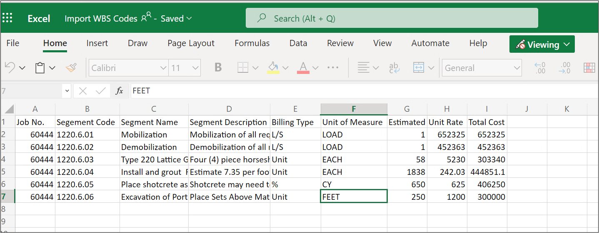Click the Paste clipboard icon
599x233 pixels.
40,68
